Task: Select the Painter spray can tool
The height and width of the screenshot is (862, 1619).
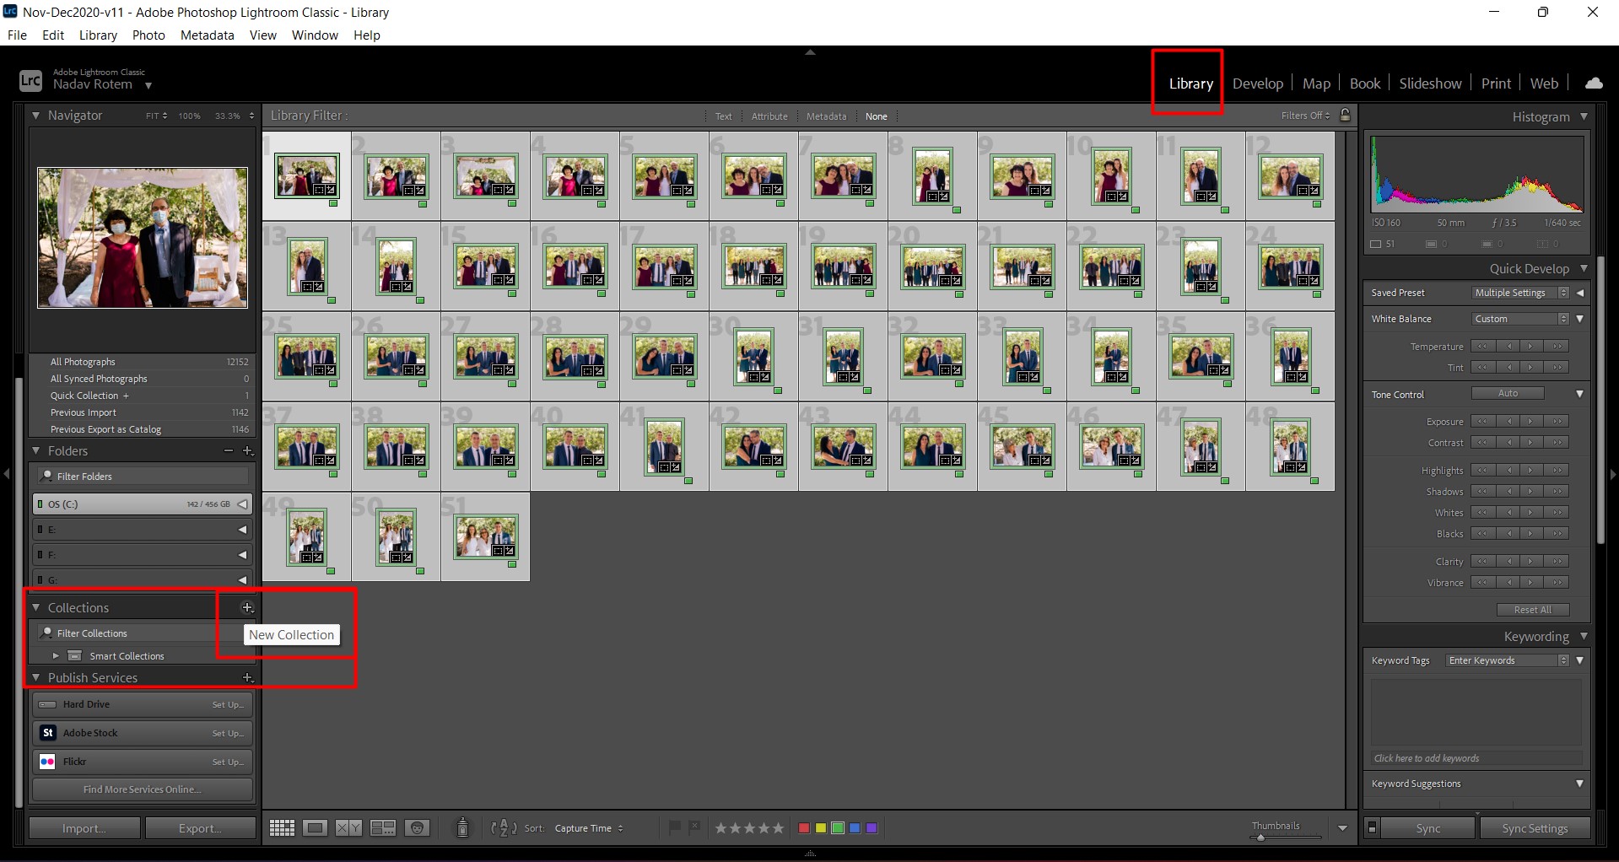Action: (462, 828)
